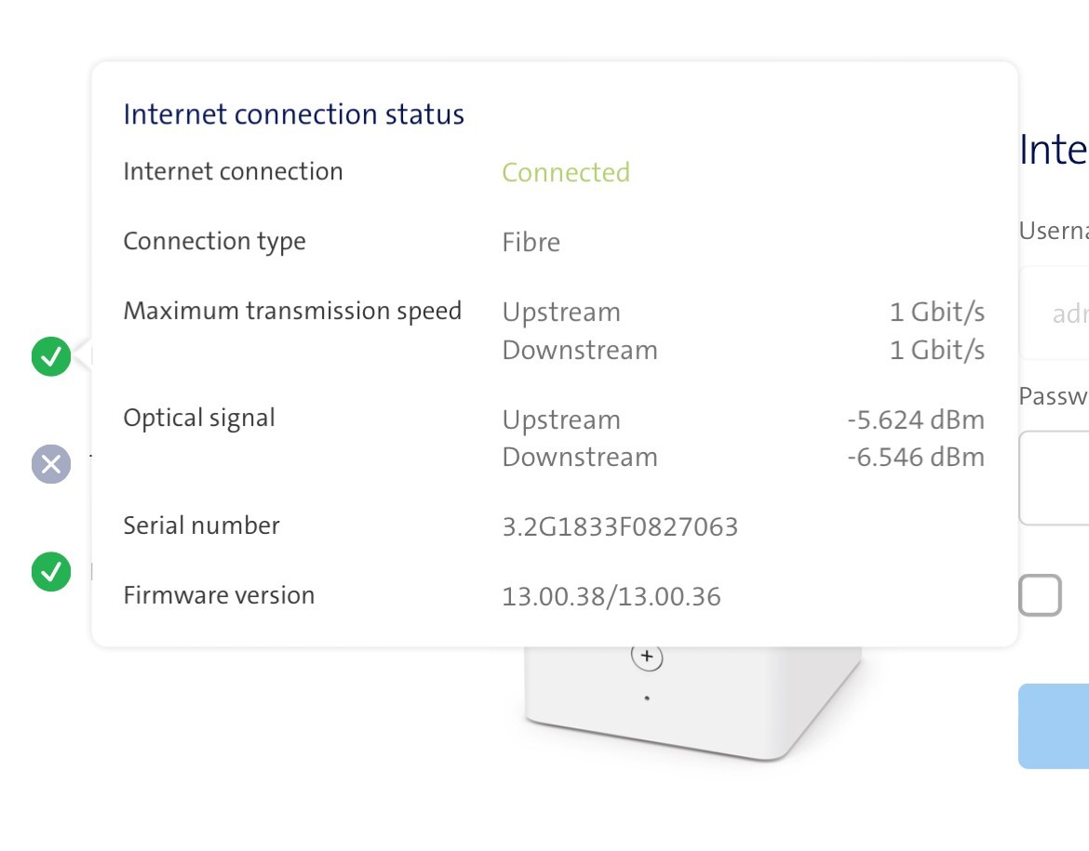Click the small LED dot on the router
The image size is (1089, 851).
647,698
